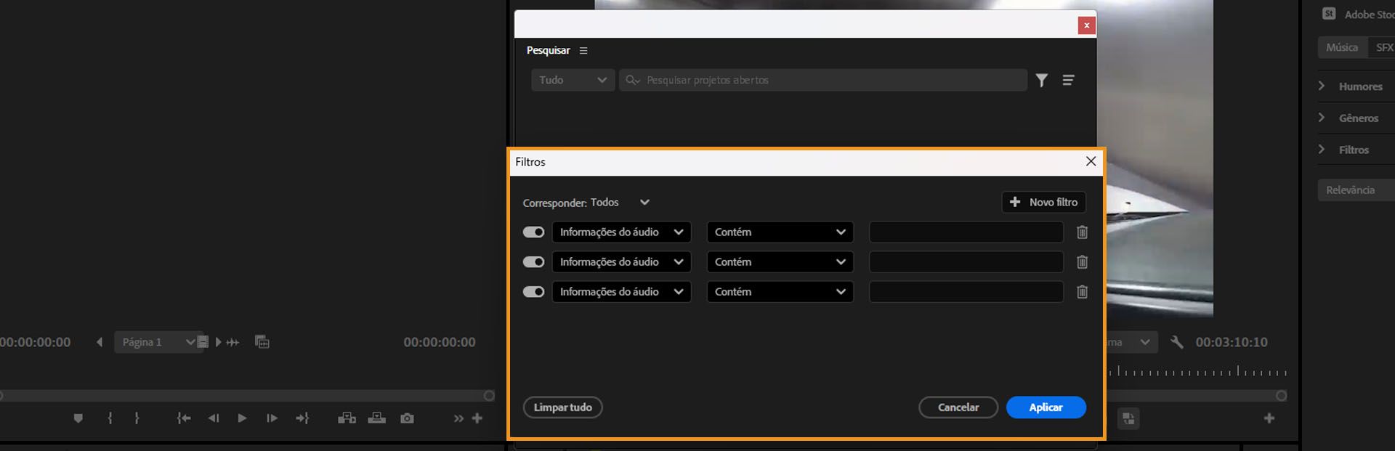The width and height of the screenshot is (1395, 451).
Task: Delete the first filter row with trash icon
Action: coord(1082,232)
